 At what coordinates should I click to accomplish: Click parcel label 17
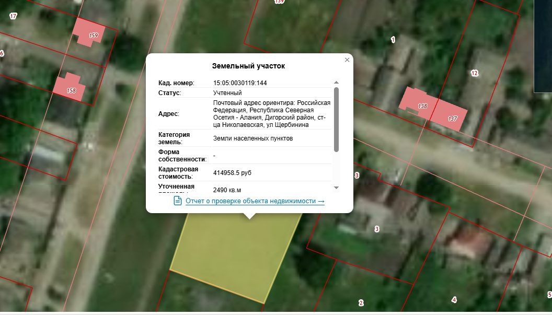point(13,16)
